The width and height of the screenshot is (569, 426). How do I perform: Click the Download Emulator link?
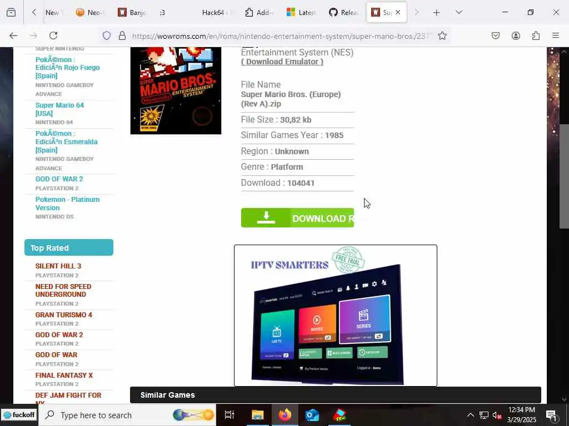pos(282,62)
